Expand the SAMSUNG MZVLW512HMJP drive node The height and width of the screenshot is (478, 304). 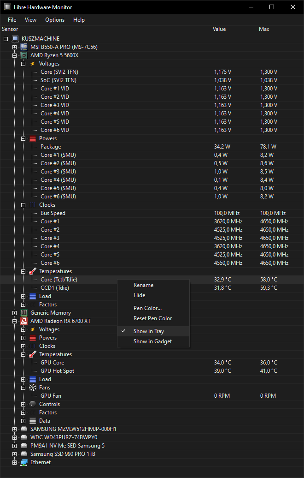[x=14, y=429]
